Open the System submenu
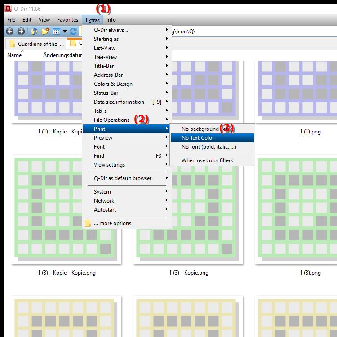Viewport: 337px width, 337px height. point(127,192)
